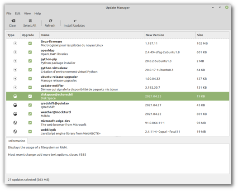Click the pane divider handle above the Information tab

(x=118, y=137)
